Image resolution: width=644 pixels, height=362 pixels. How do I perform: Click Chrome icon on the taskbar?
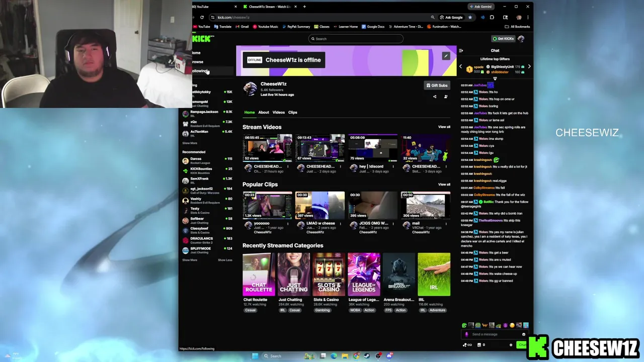tap(356, 356)
